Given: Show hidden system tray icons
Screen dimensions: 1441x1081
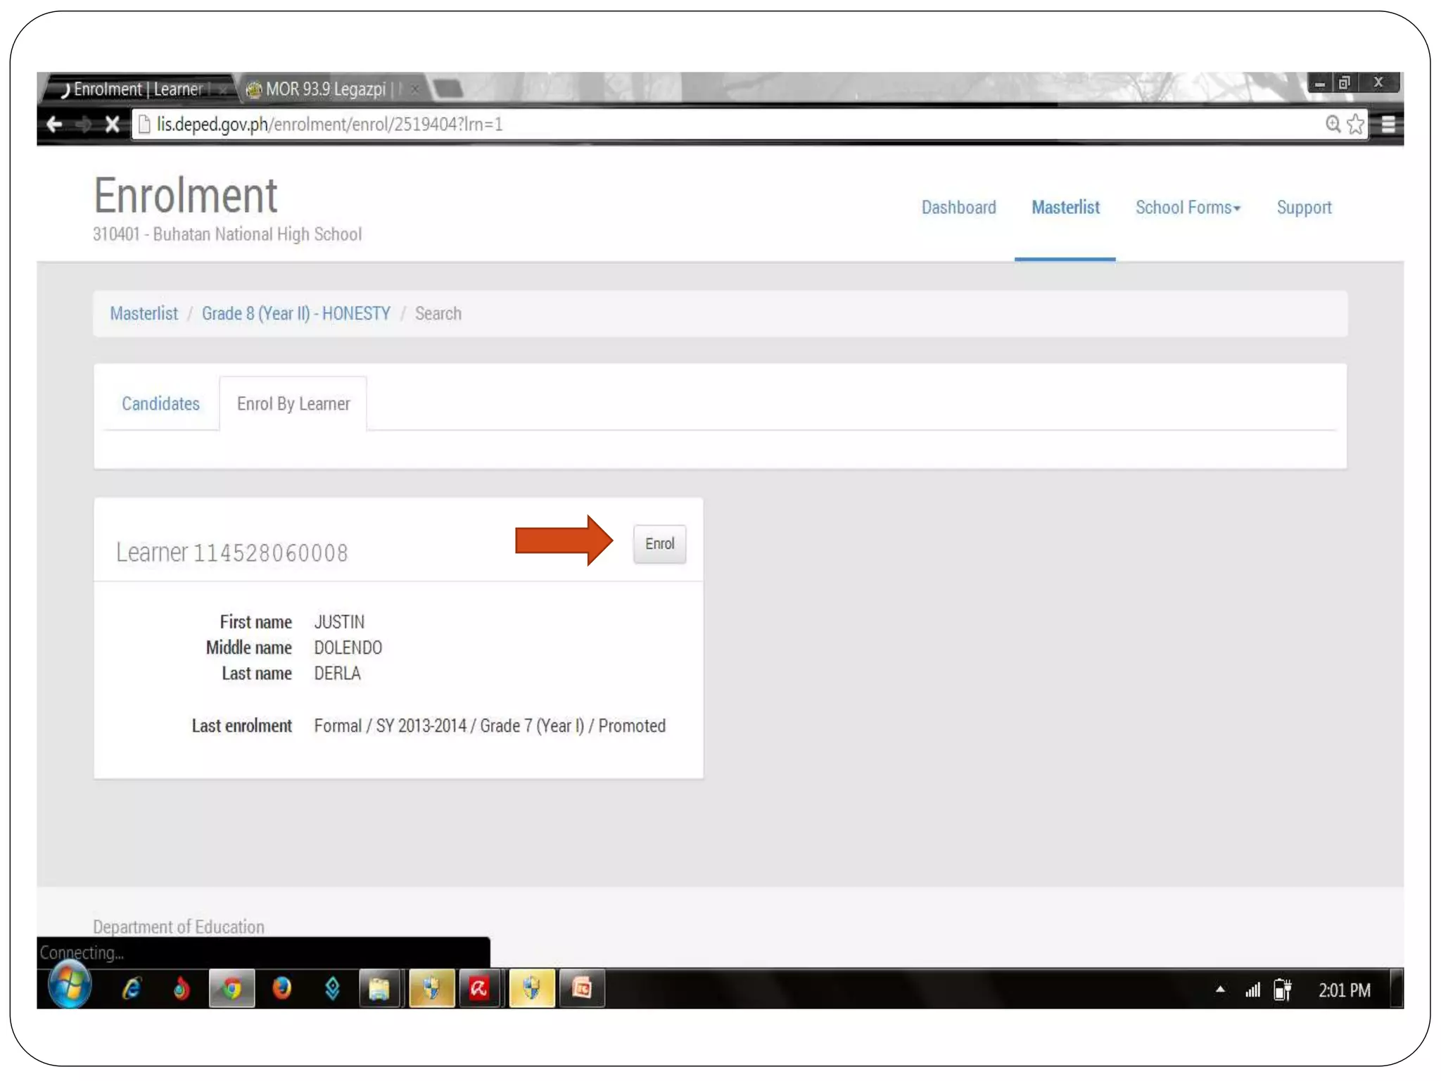Looking at the screenshot, I should tap(1220, 990).
